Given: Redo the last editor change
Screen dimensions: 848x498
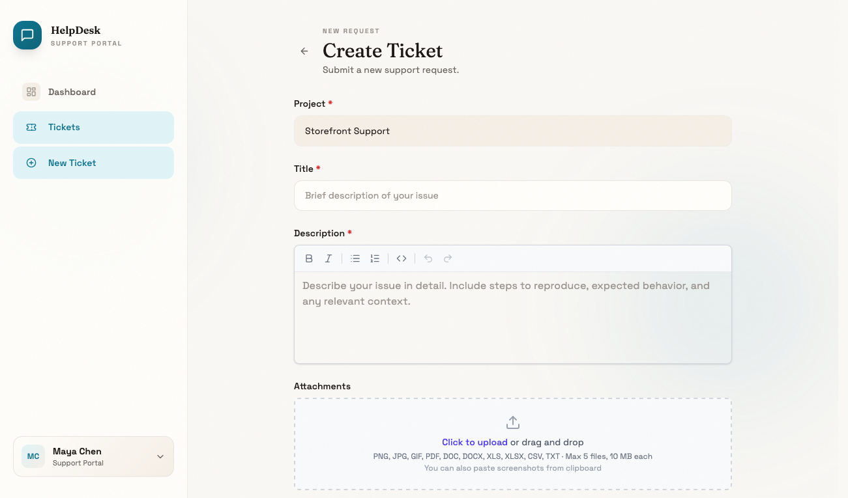Looking at the screenshot, I should point(448,258).
